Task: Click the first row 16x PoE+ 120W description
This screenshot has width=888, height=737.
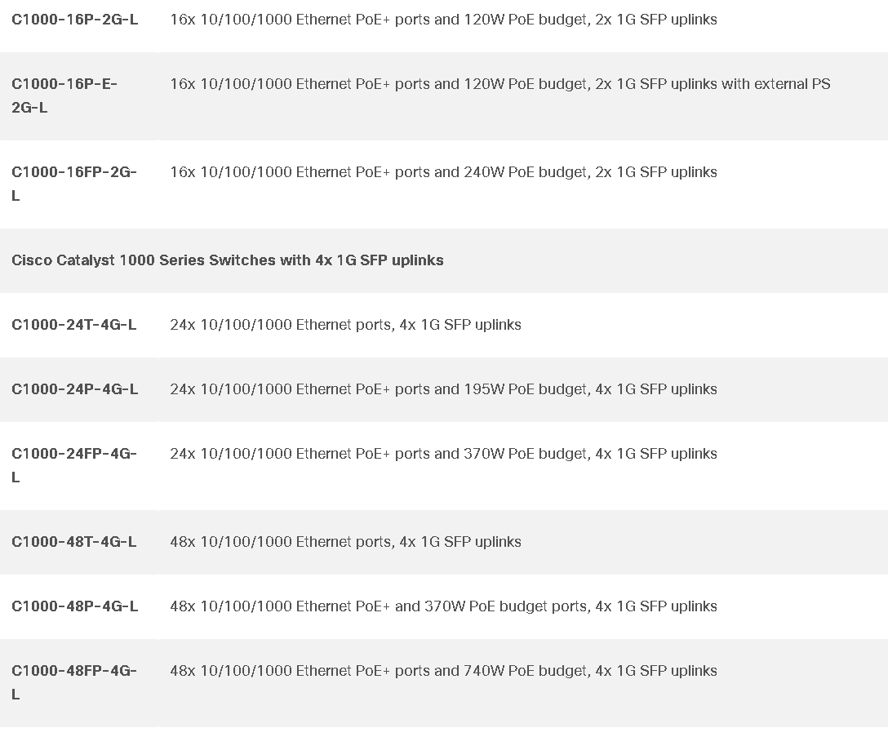Action: 443,20
